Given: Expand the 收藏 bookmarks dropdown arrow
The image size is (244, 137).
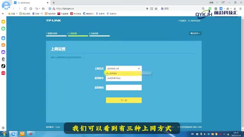Looking at the screenshot, I should tap(17, 14).
